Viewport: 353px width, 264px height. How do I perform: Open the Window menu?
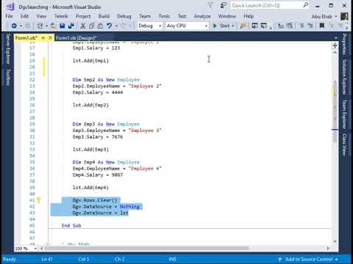point(227,16)
